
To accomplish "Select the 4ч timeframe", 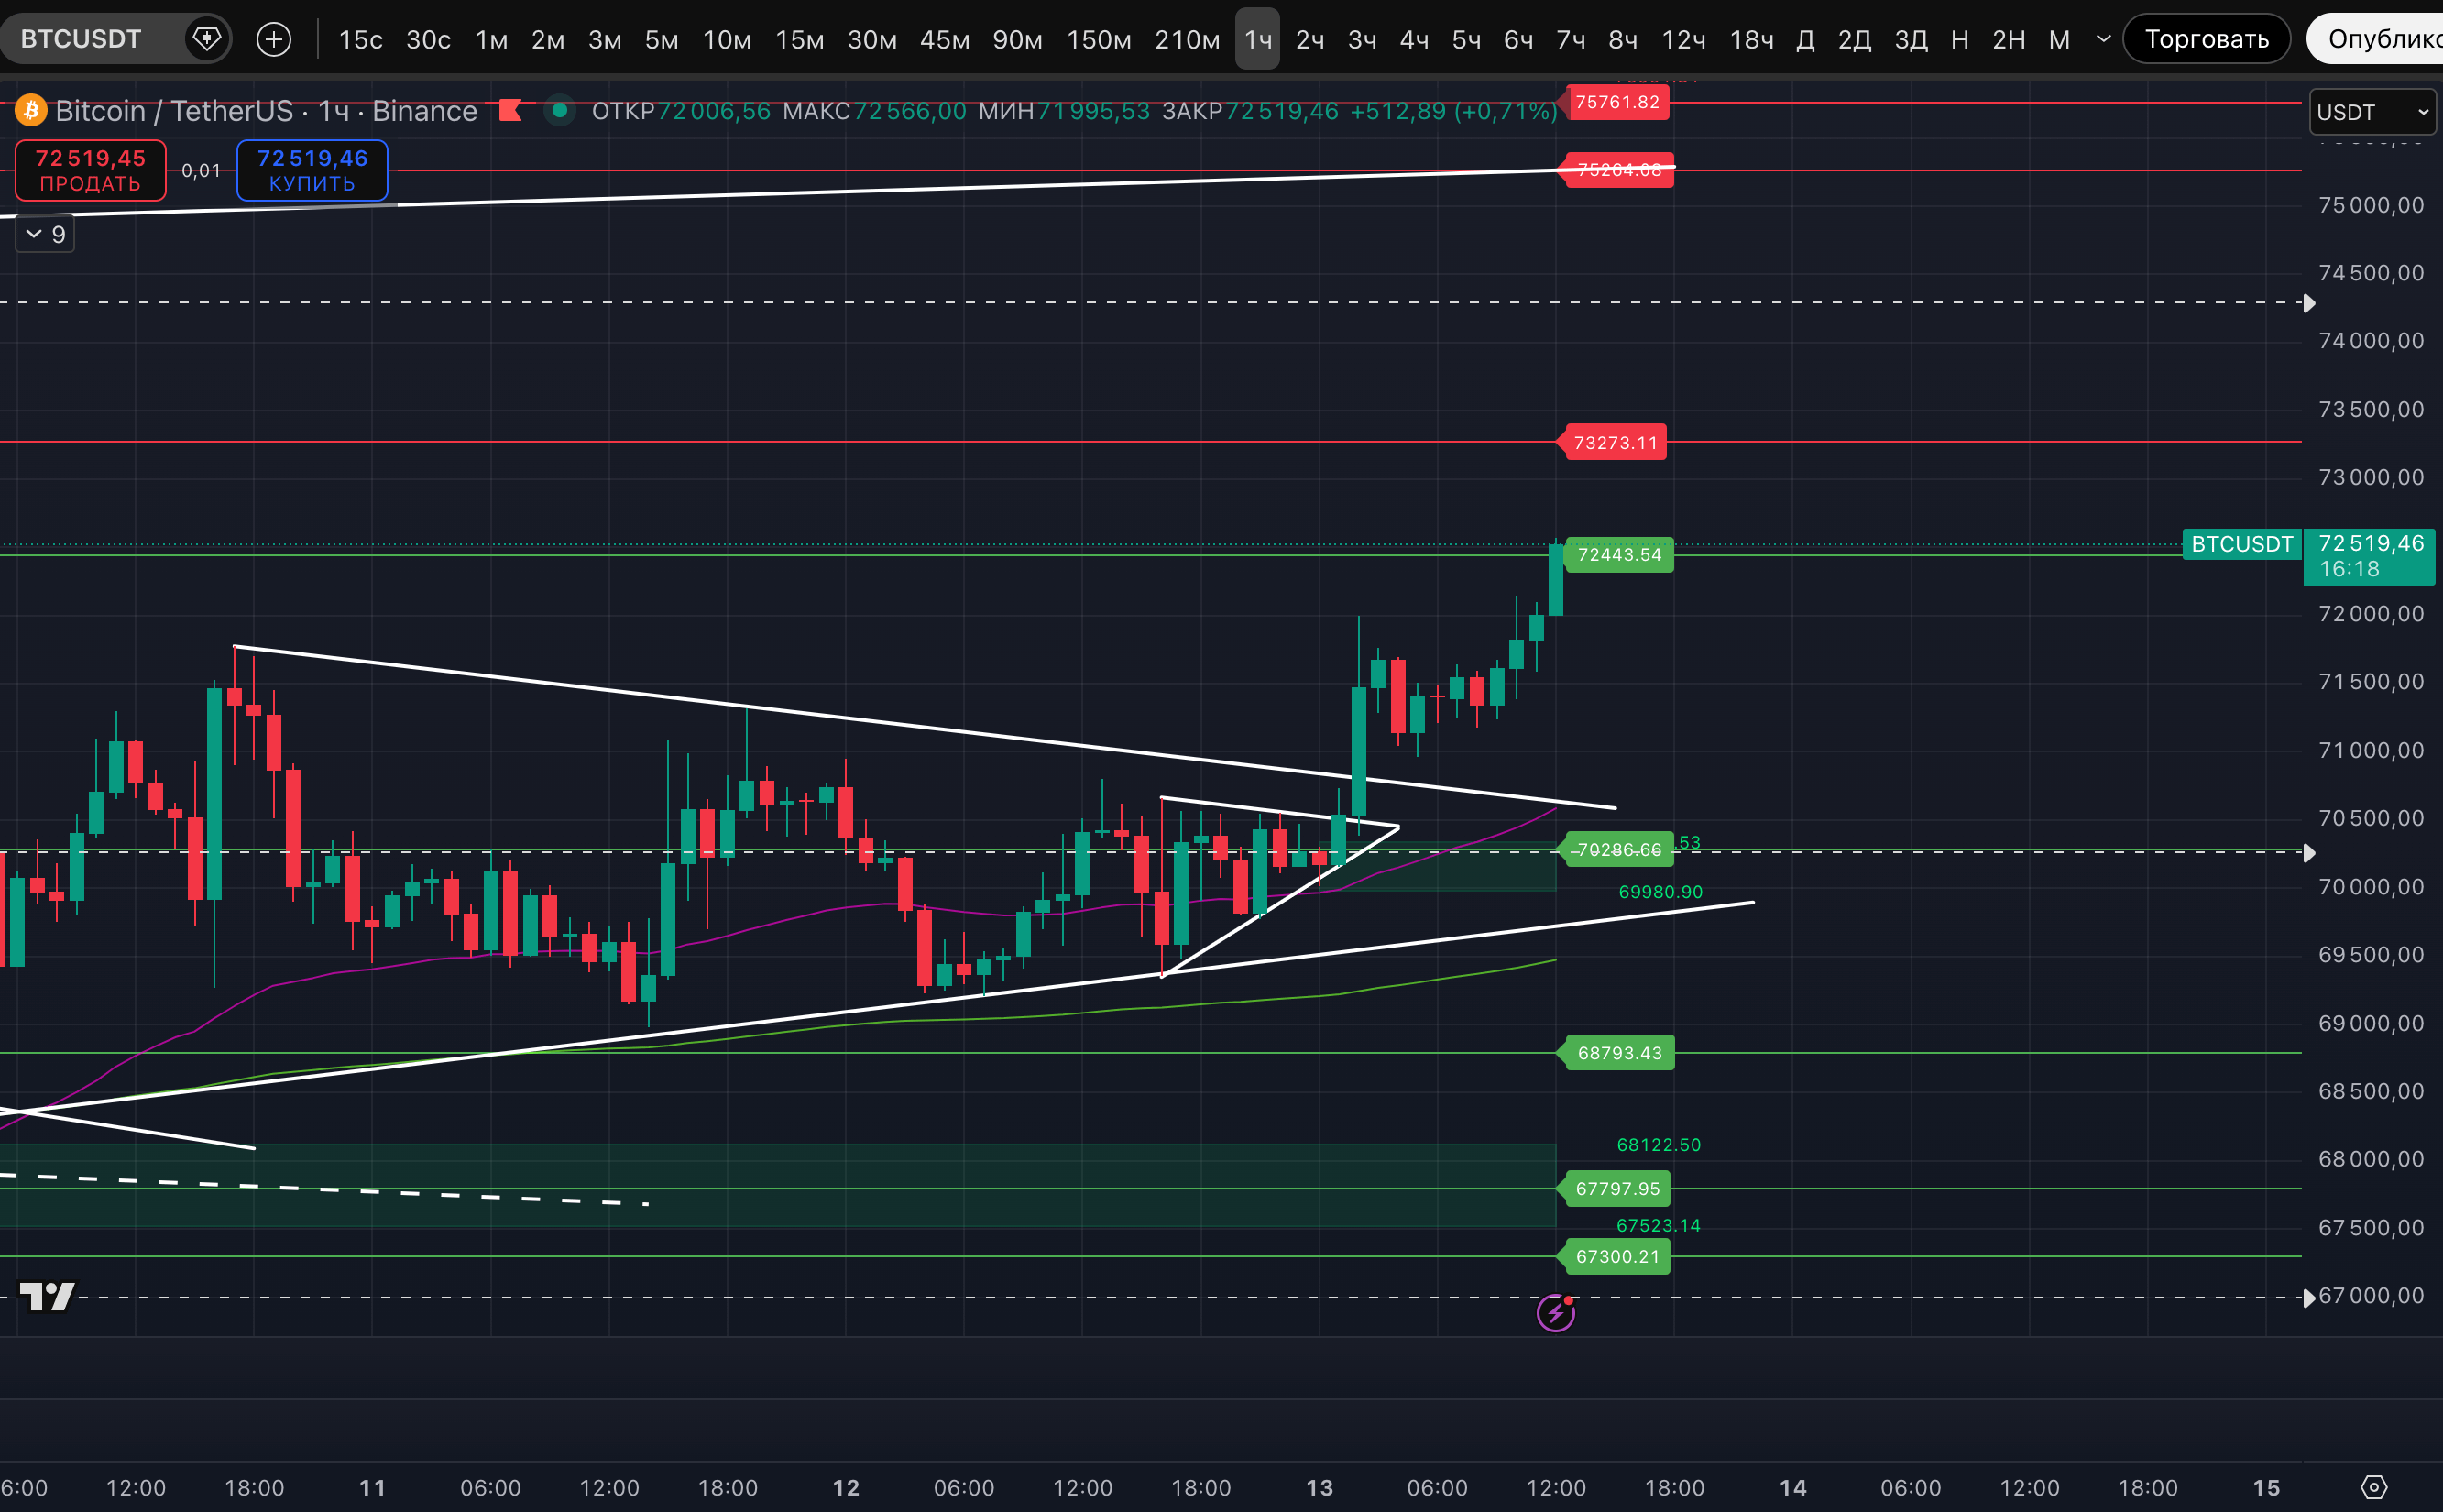I will point(1413,39).
